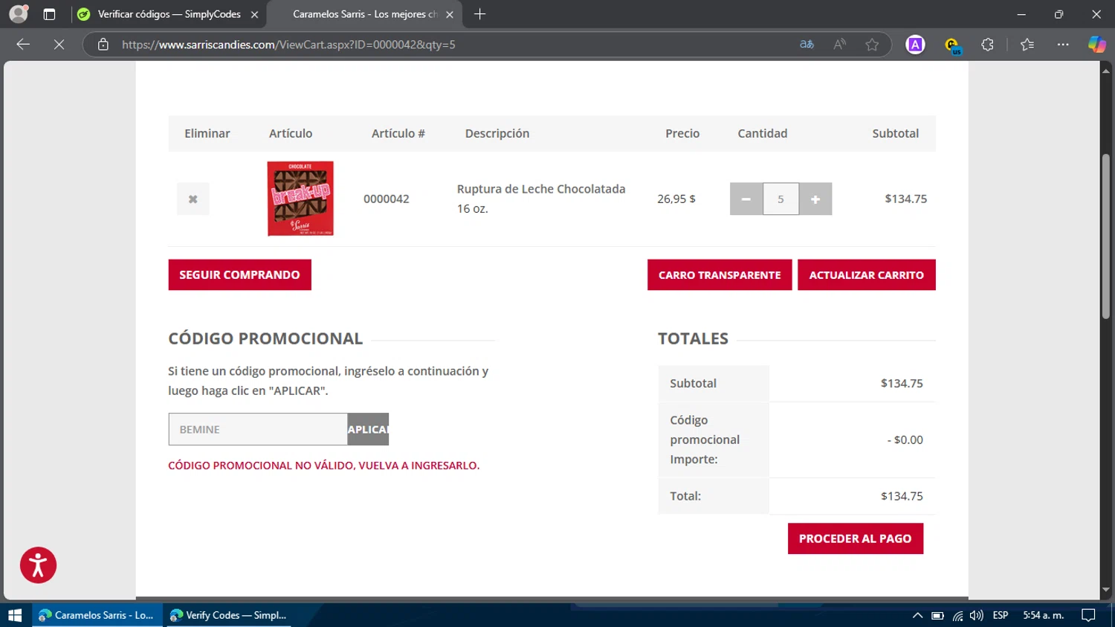This screenshot has height=627, width=1115.
Task: Click the scrollbar down arrow
Action: click(1106, 590)
